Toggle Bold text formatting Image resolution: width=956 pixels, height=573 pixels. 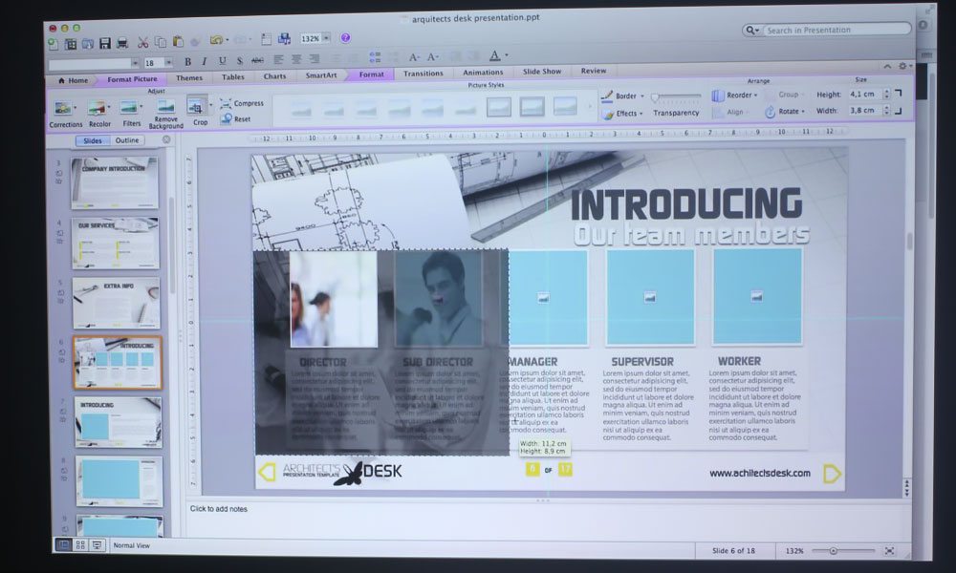tap(188, 62)
